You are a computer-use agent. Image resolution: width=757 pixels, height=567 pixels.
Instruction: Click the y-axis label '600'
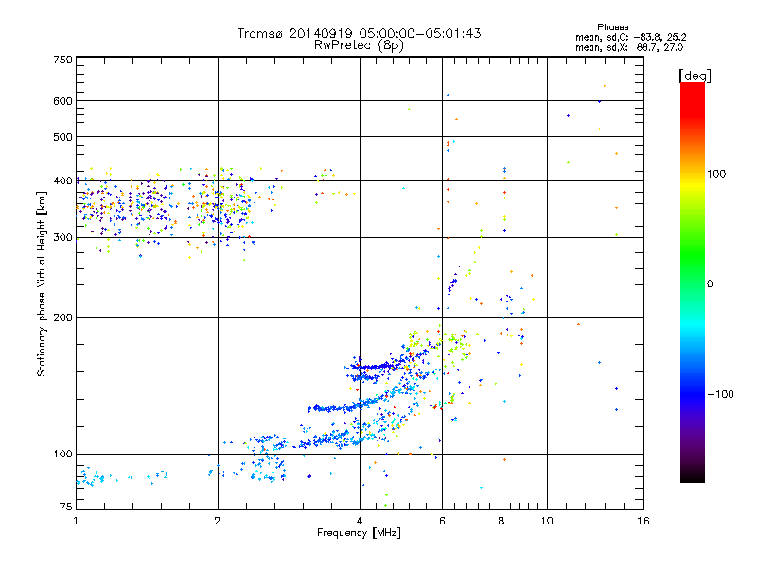click(x=62, y=101)
